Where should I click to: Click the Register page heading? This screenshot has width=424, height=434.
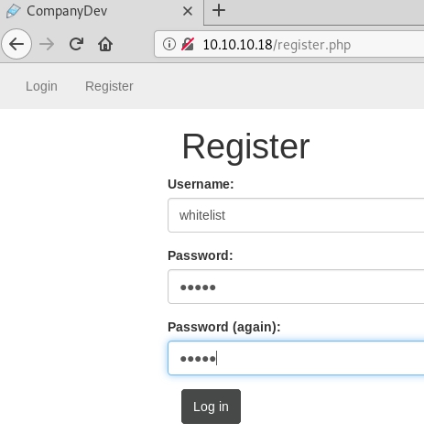coord(245,147)
